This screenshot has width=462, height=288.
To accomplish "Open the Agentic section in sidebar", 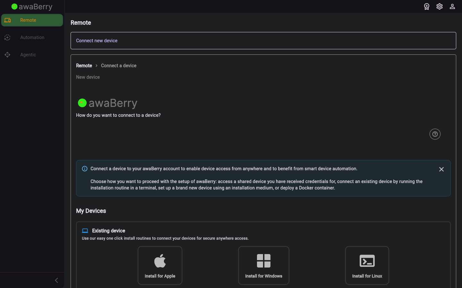I will click(32, 55).
